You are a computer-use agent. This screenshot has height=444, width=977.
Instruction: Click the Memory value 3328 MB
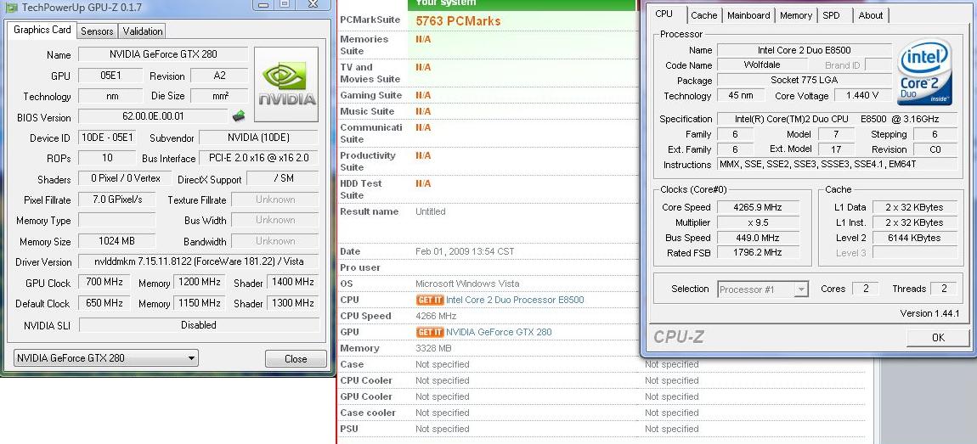[433, 349]
